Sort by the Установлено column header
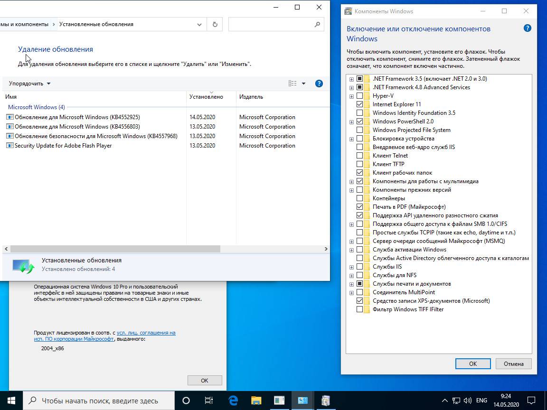The height and width of the screenshot is (410, 547). (x=211, y=97)
